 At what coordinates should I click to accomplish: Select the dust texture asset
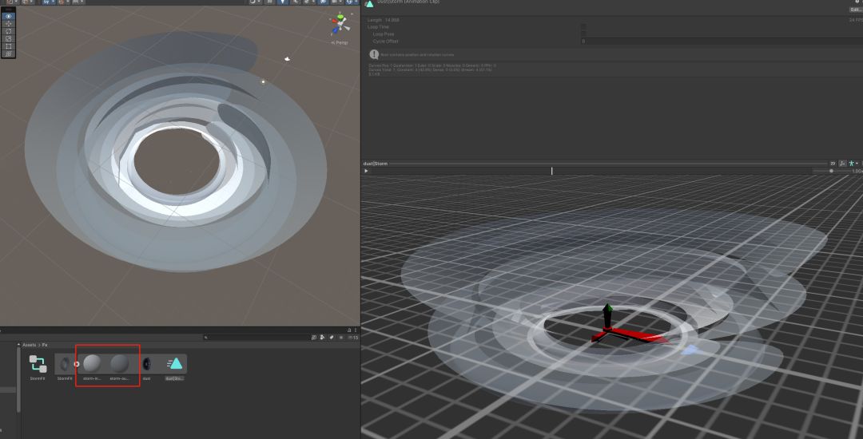tap(146, 365)
